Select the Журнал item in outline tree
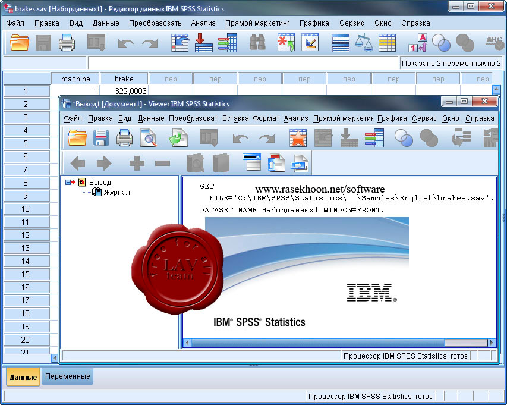This screenshot has height=405, width=507. click(116, 193)
